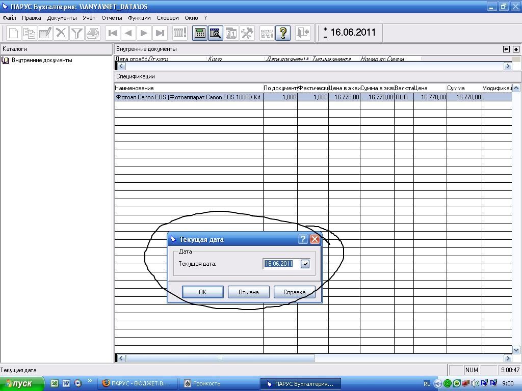Screen dimensions: 522x391
Task: Click the RUR currency cell
Action: pos(404,97)
